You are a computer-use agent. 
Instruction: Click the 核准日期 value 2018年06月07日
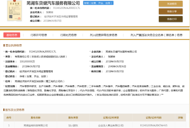point(115,72)
